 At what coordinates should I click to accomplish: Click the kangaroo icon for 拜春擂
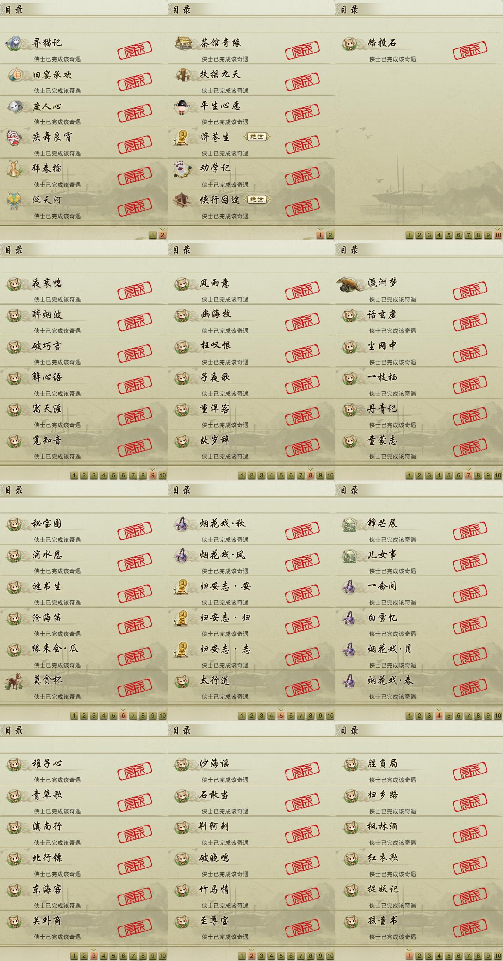click(14, 169)
